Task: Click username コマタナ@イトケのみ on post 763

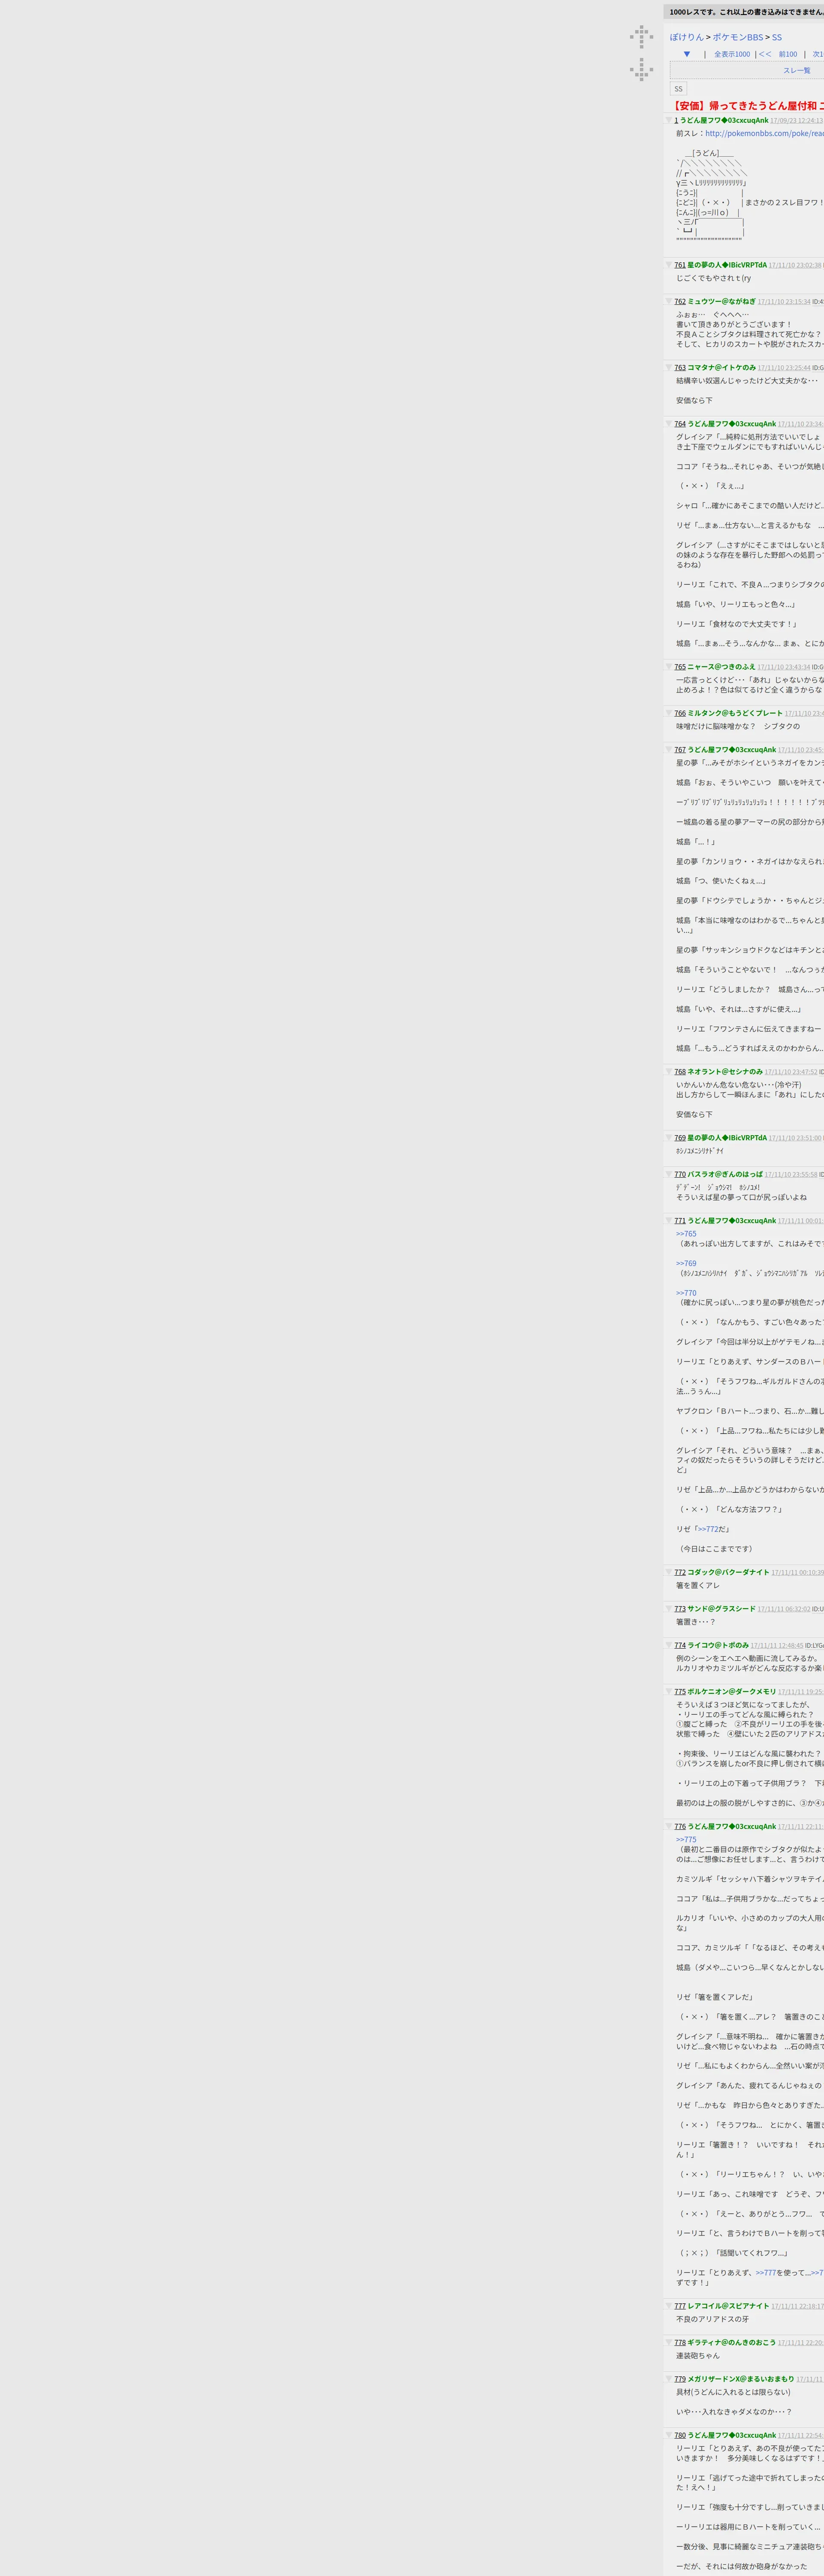Action: [x=721, y=367]
